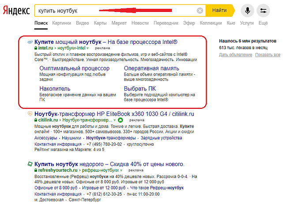This screenshot has width=286, height=204.
Task: Open the Игровые от 12 000 руб link
Action: click(x=104, y=188)
